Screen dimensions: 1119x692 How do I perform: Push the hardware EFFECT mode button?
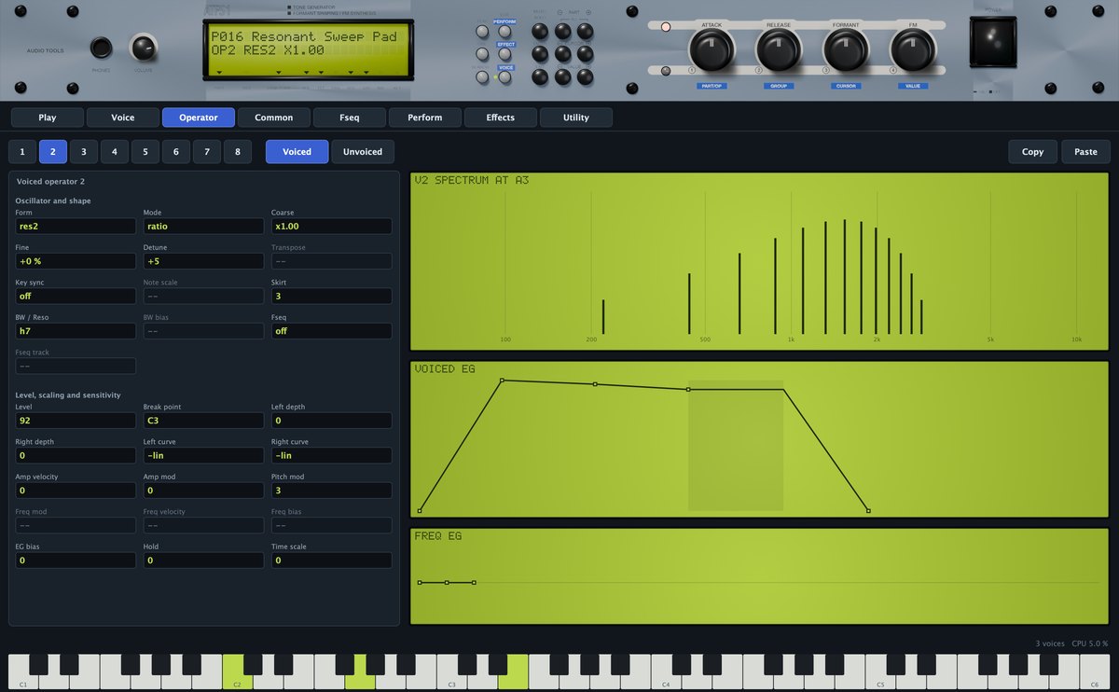point(505,55)
